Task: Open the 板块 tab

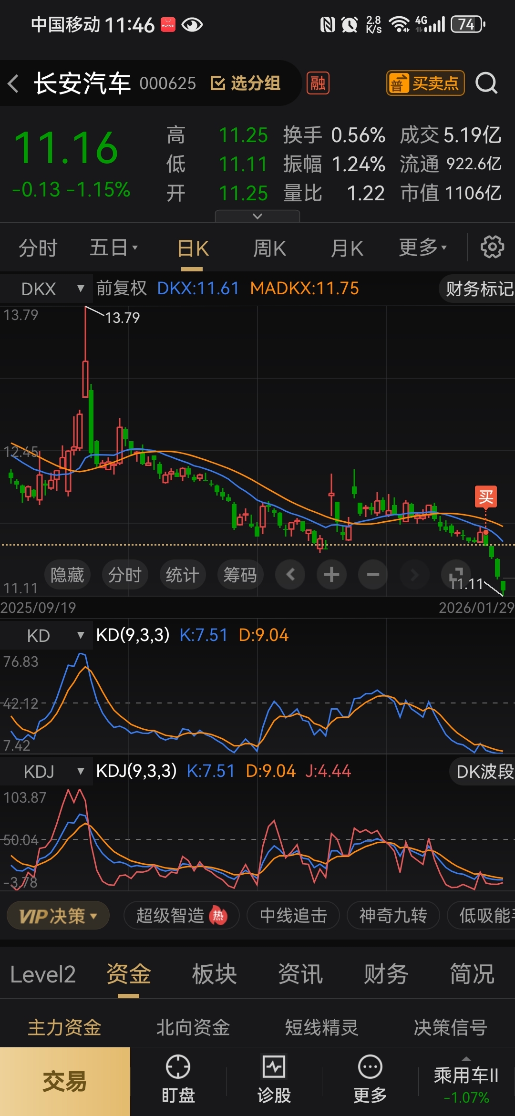Action: (x=215, y=974)
